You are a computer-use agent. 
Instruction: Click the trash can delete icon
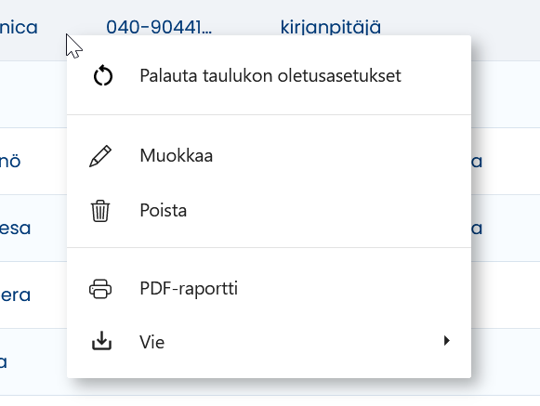[100, 211]
